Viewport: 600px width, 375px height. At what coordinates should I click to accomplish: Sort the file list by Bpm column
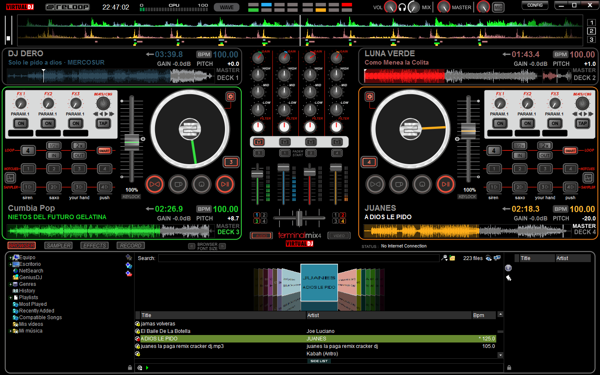point(484,315)
